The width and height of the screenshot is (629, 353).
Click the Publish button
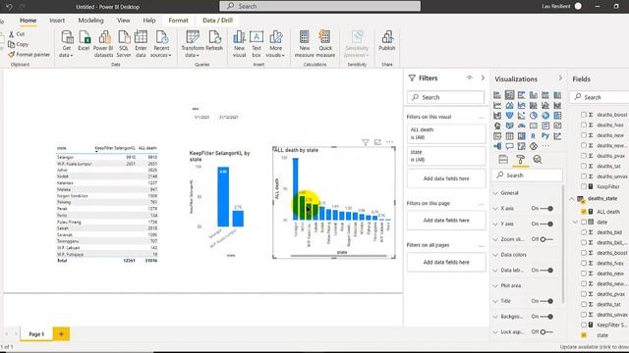(x=387, y=40)
